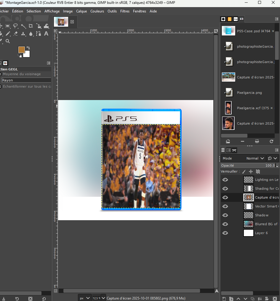Click the brown foreground color swatch

tap(22, 50)
